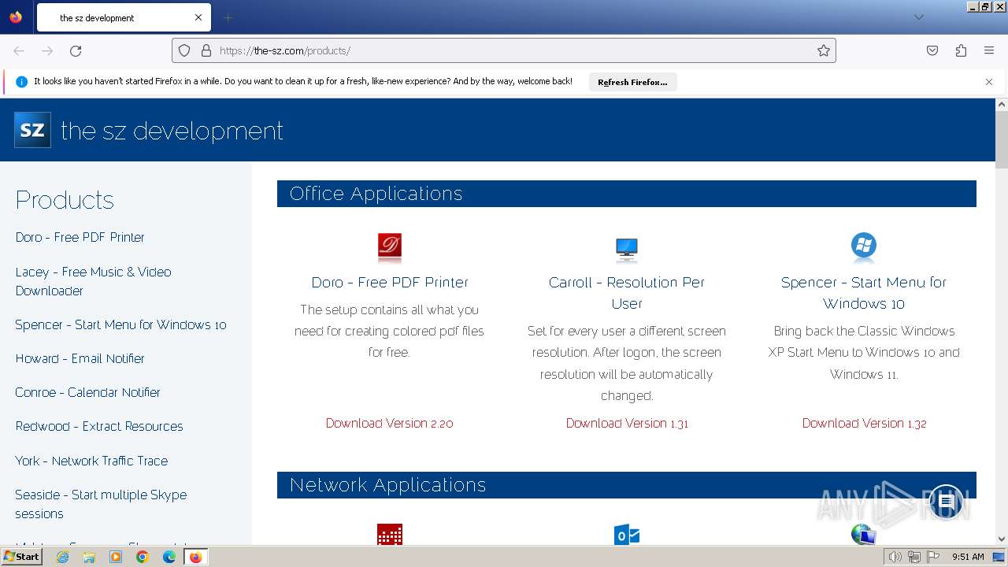
Task: Click the Carroll monitor product icon
Action: (x=627, y=248)
